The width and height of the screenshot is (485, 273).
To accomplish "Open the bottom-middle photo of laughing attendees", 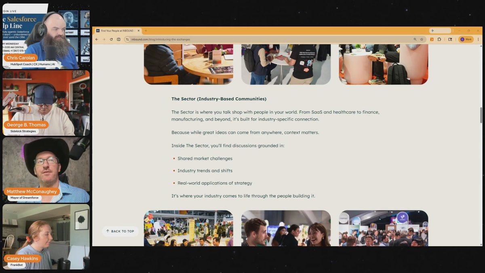I will 286,228.
